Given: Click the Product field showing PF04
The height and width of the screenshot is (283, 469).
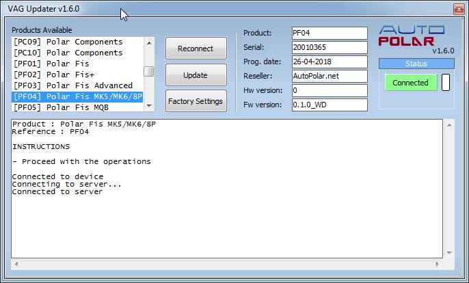Looking at the screenshot, I should tap(330, 33).
